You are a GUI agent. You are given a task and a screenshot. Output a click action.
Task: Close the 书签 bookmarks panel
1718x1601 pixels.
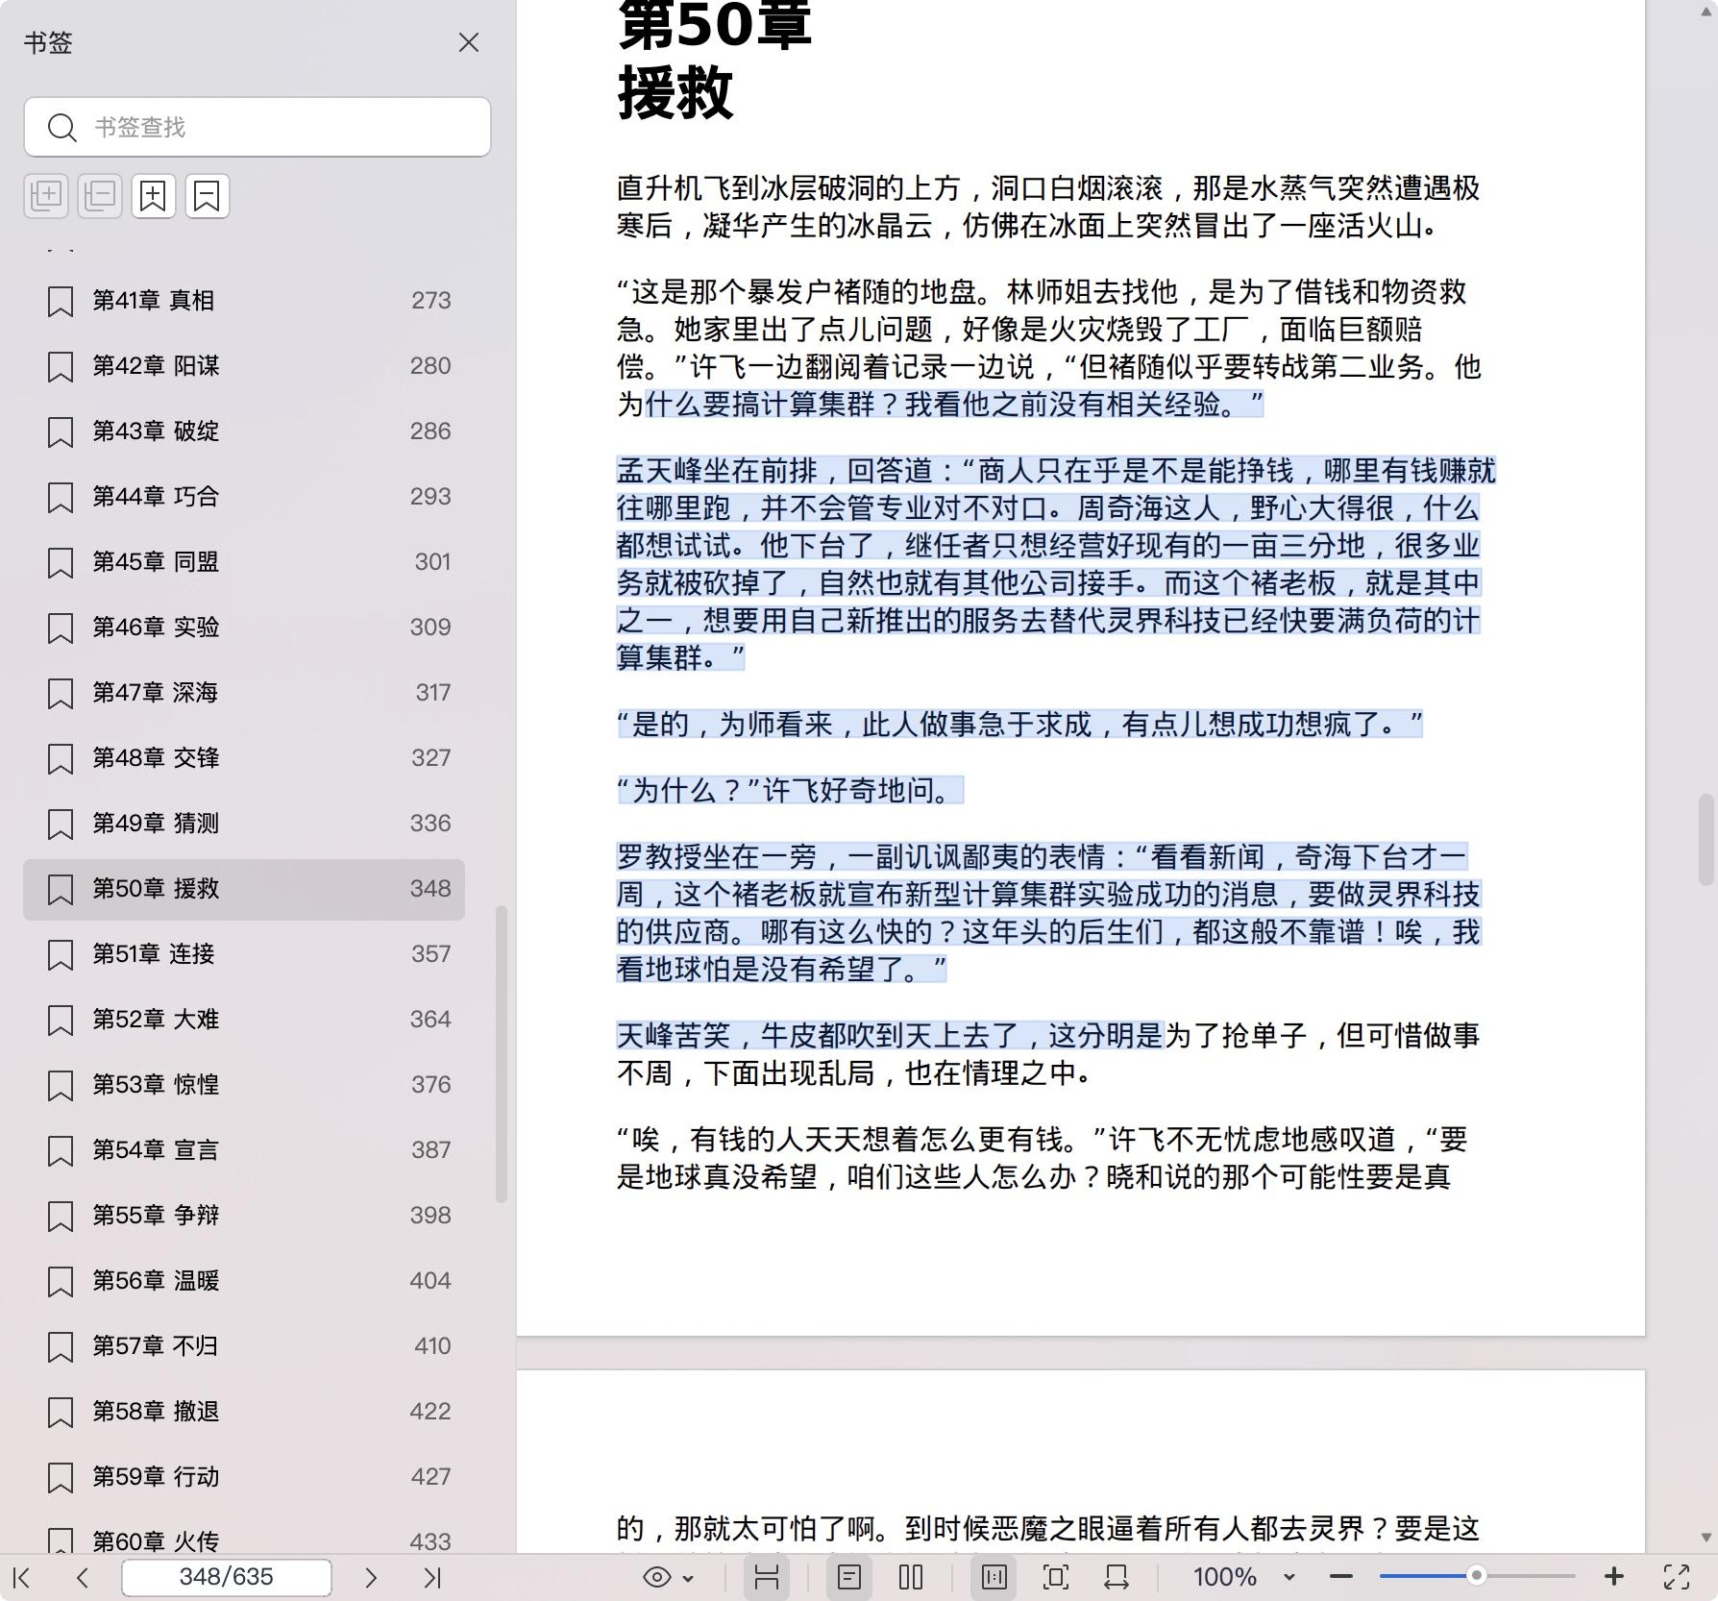pyautogui.click(x=468, y=42)
